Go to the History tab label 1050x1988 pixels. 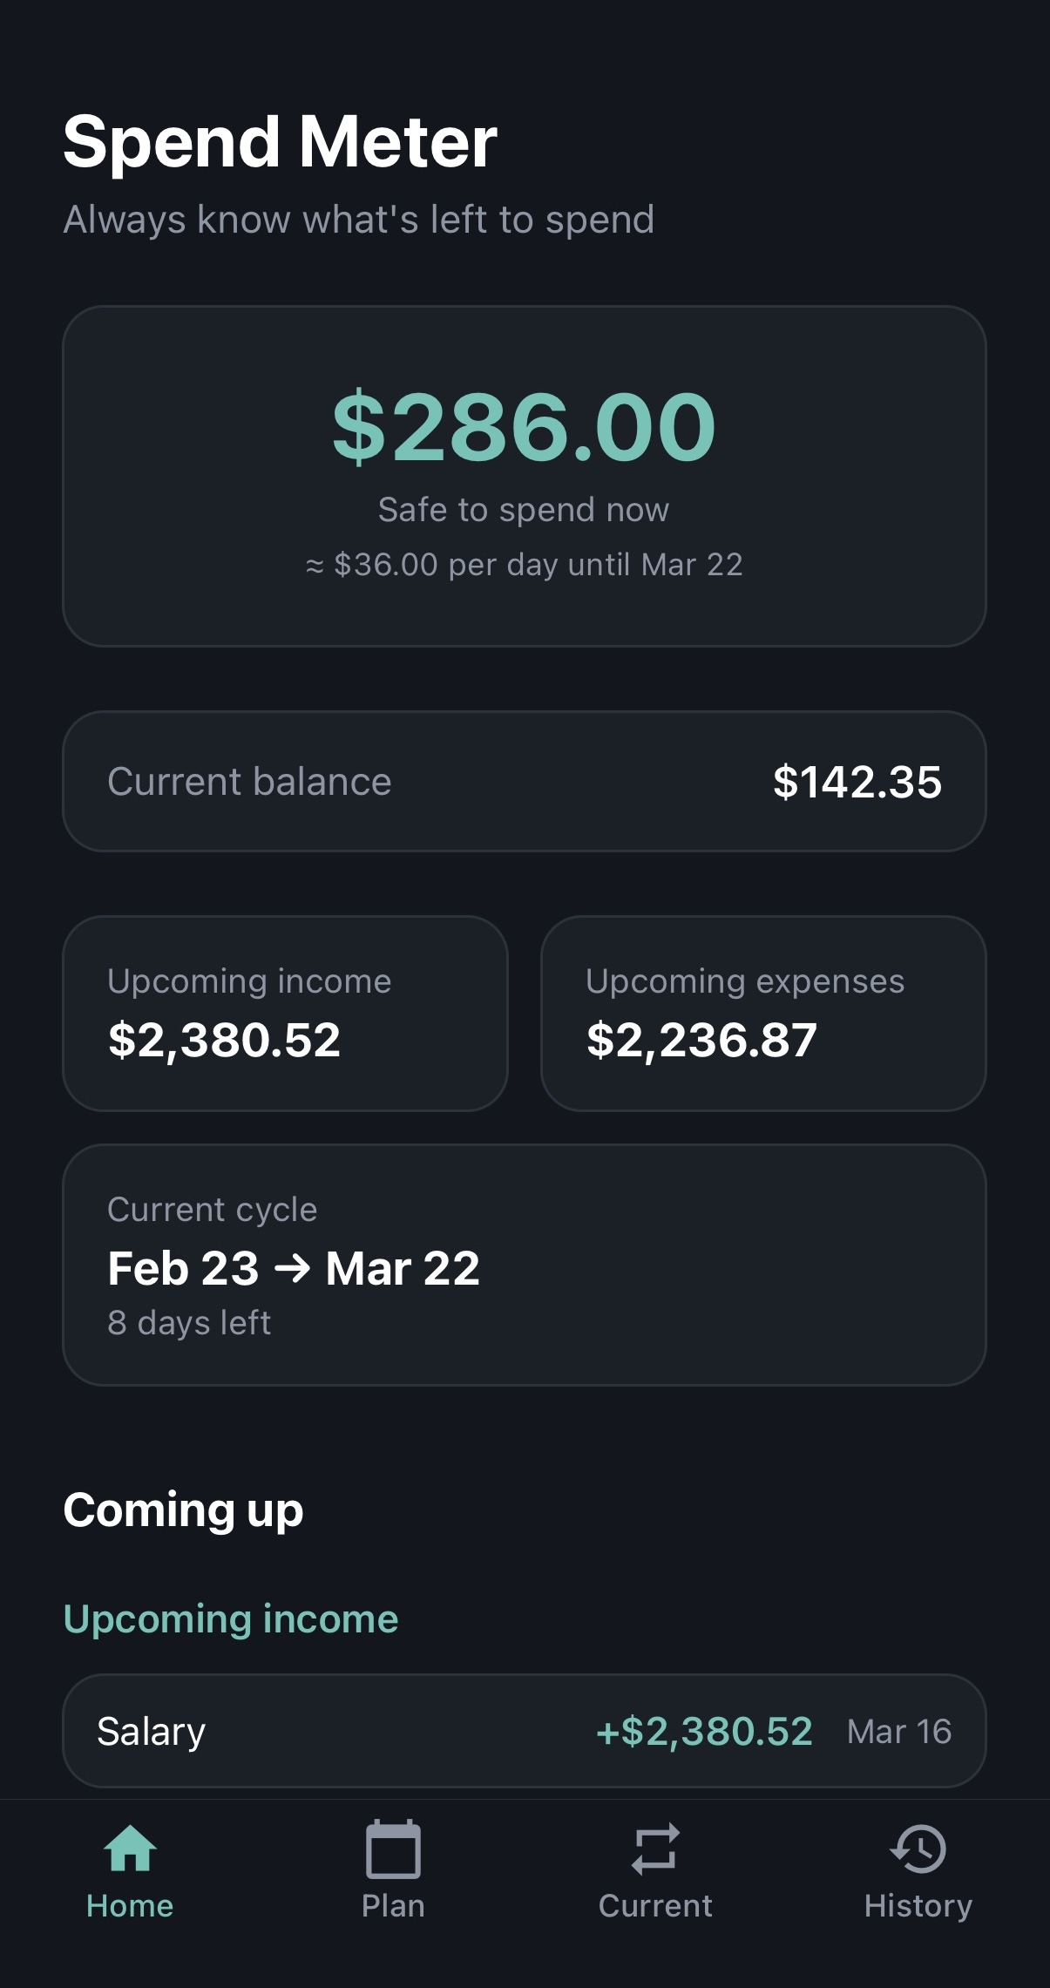coord(918,1906)
